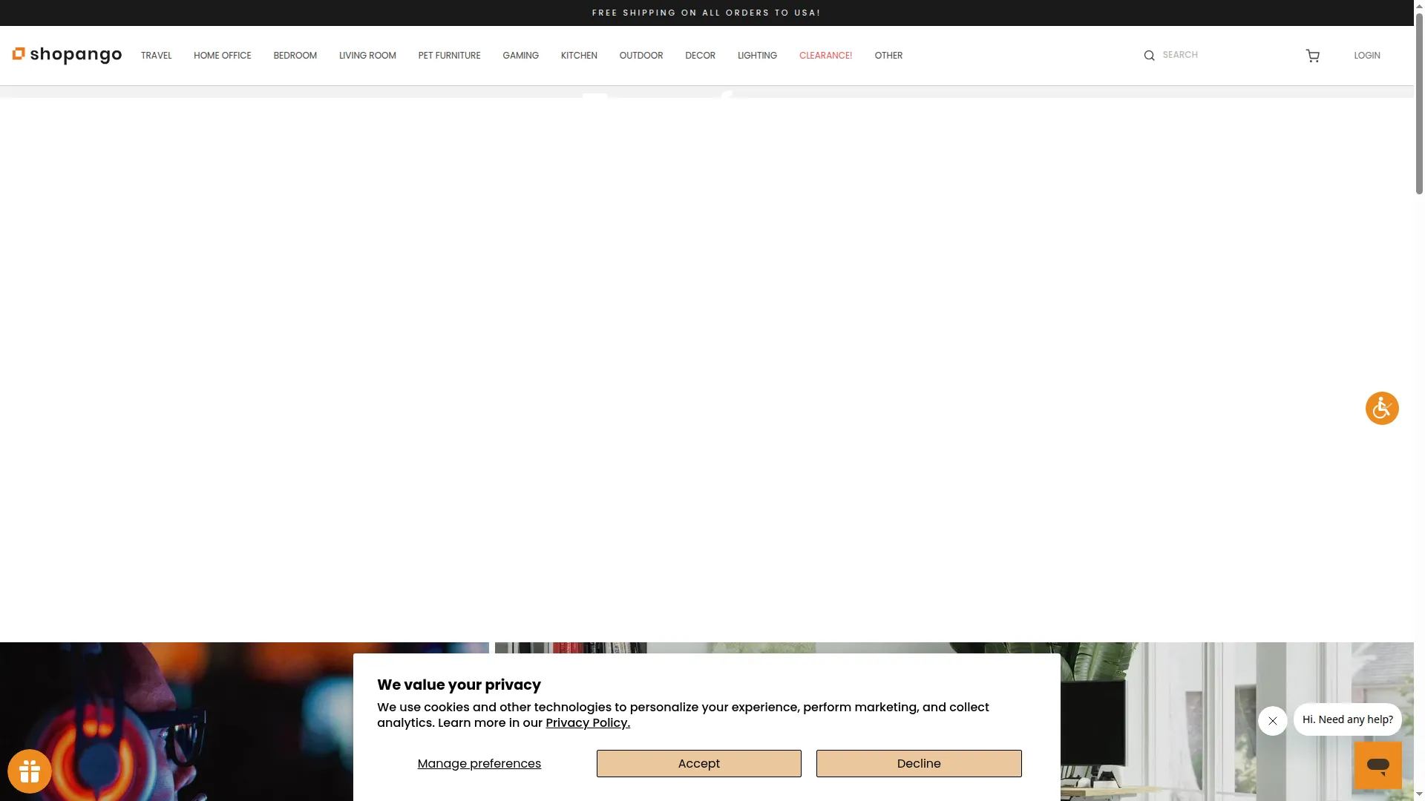Click the Login link

point(1366,56)
